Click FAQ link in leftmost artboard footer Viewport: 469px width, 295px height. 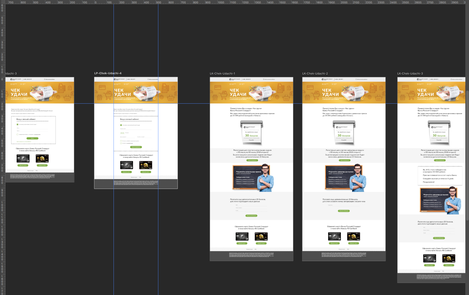(x=37, y=171)
